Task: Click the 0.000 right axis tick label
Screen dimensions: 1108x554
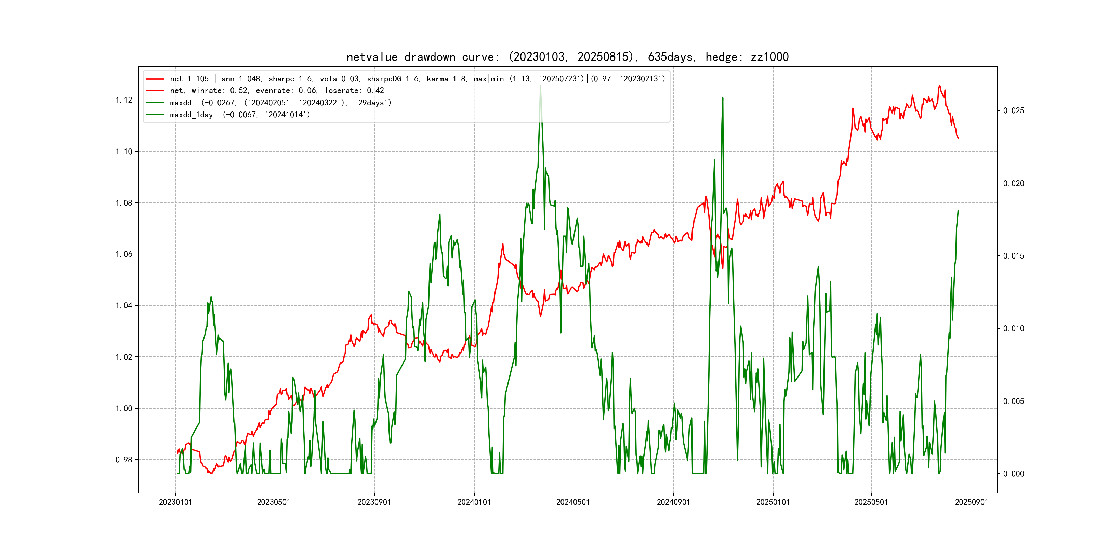Action: [1014, 474]
